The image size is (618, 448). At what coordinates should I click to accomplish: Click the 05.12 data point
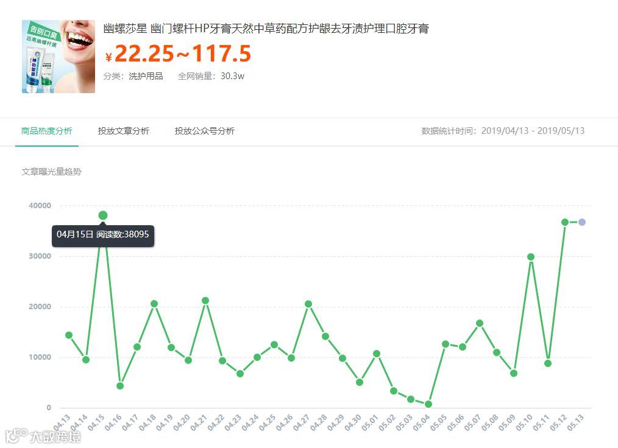tap(565, 222)
